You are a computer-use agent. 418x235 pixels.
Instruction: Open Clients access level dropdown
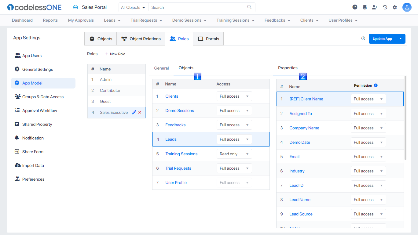pos(234,96)
